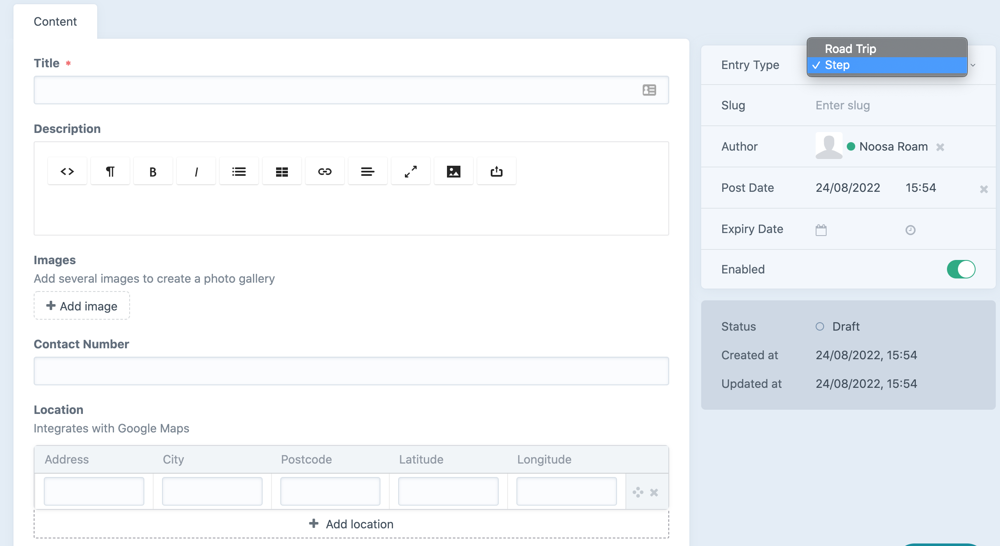Open the Content tab
Viewport: 1000px width, 546px height.
click(55, 21)
